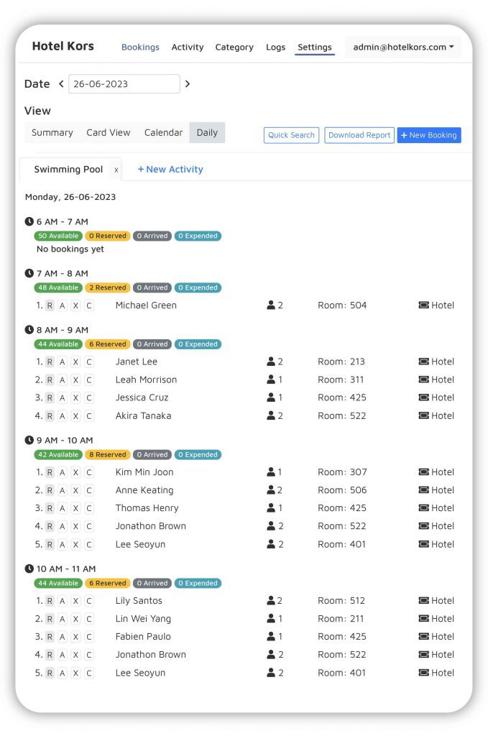This screenshot has width=488, height=736.
Task: Click person icon next to Kim Min Joon
Action: pos(271,472)
